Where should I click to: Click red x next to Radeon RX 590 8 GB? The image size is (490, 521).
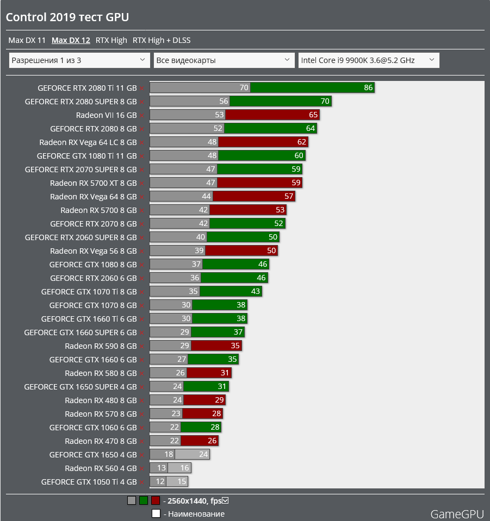(142, 347)
